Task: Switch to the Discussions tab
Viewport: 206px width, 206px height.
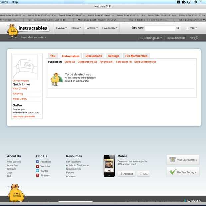Action: point(94,56)
